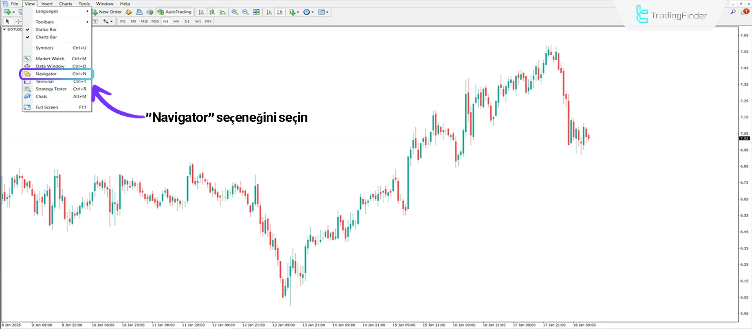Open the periodicity dropdown arrow
Image resolution: width=752 pixels, height=329 pixels.
(313, 12)
